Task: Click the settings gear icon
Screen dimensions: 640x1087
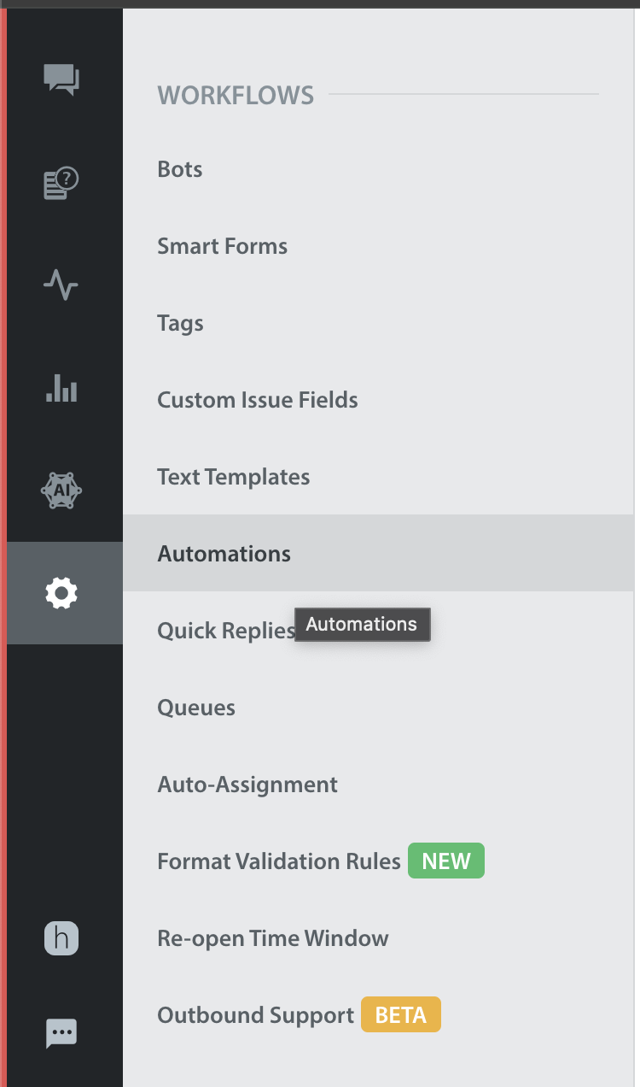Action: point(61,592)
